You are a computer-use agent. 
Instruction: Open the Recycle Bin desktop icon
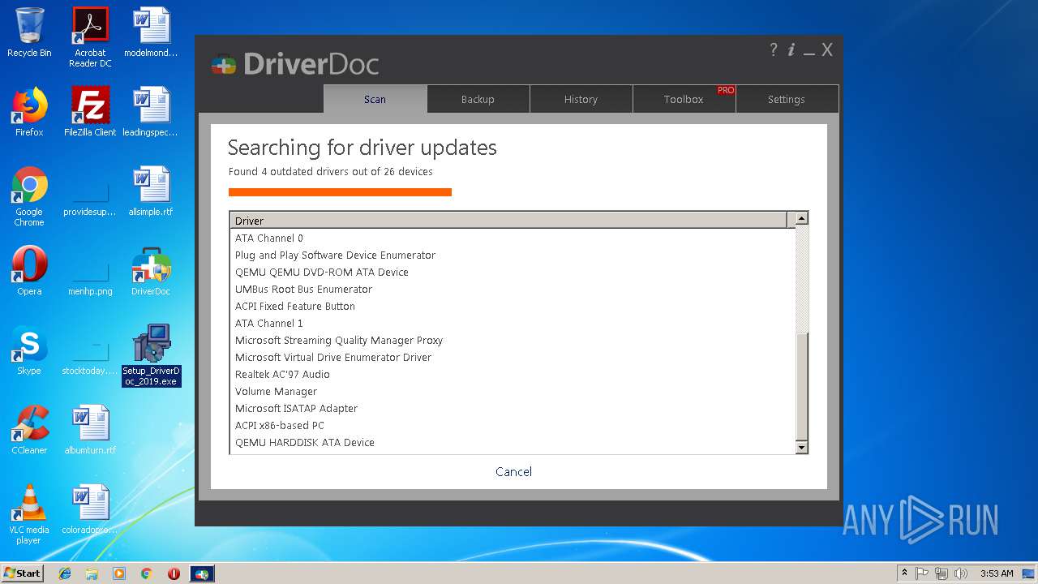[29, 32]
